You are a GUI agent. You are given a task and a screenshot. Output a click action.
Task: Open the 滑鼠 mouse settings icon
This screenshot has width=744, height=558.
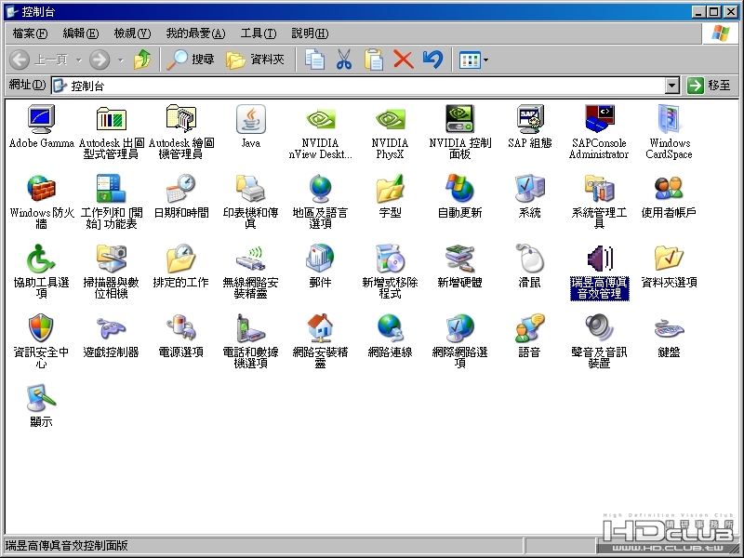529,259
